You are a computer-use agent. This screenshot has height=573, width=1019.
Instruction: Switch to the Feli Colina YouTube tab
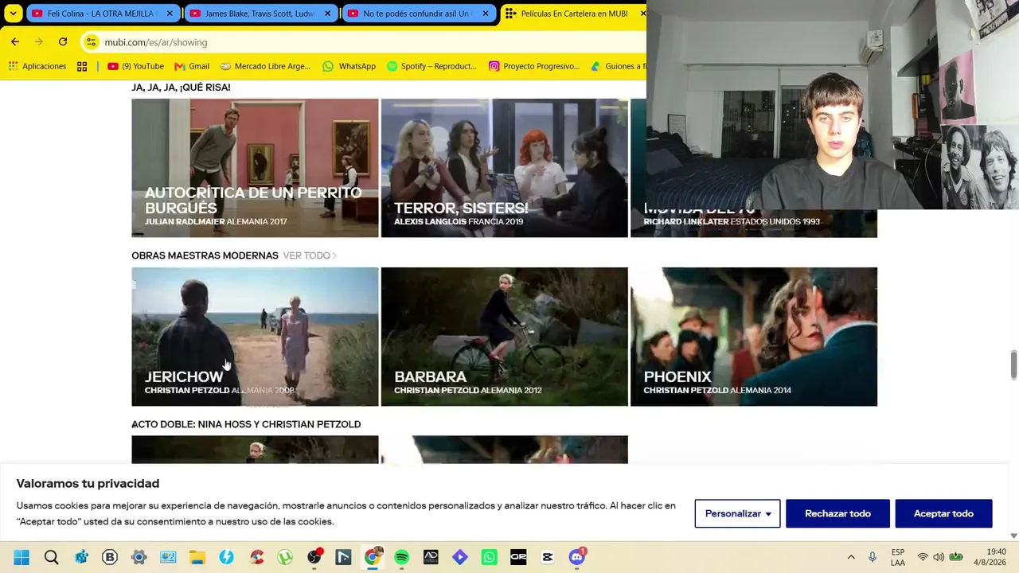click(x=102, y=14)
